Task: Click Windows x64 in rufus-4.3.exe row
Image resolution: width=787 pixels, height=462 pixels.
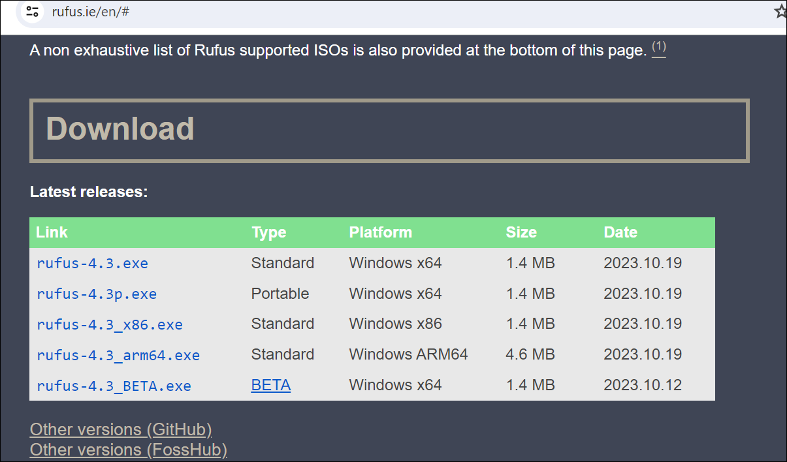Action: 396,263
